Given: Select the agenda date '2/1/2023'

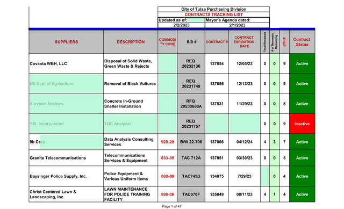Looking at the screenshot, I should coord(237,25).
